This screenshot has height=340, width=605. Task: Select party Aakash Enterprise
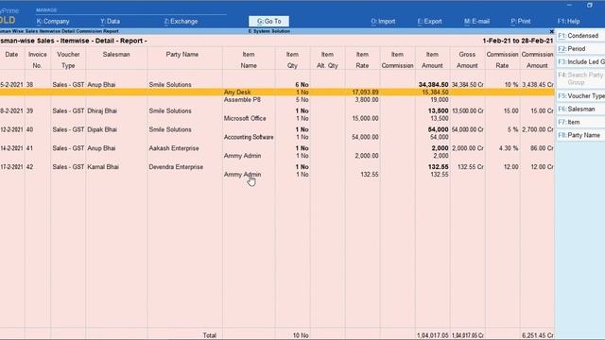(x=174, y=148)
